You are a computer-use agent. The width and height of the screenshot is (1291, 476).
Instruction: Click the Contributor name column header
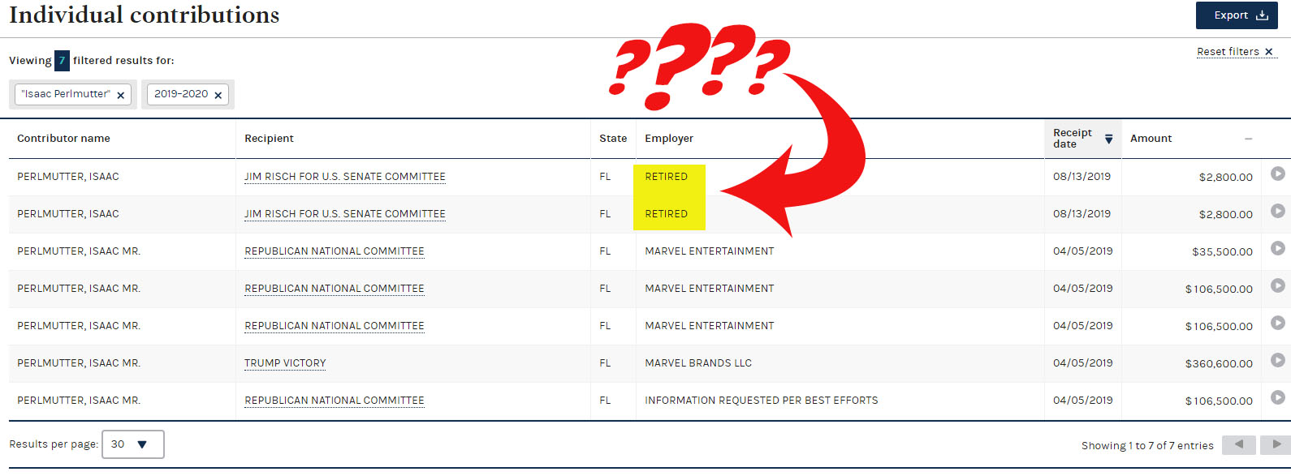[63, 139]
